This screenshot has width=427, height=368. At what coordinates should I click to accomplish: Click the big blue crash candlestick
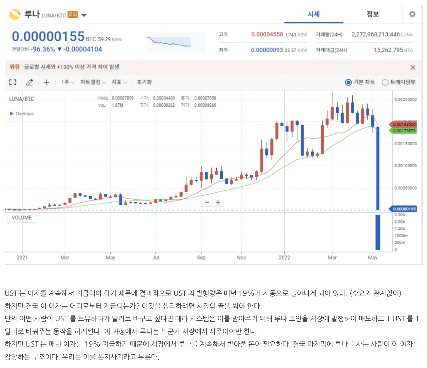(378, 168)
